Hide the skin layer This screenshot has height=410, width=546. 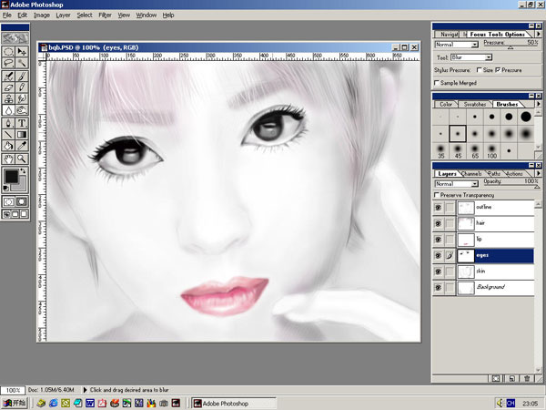click(438, 272)
